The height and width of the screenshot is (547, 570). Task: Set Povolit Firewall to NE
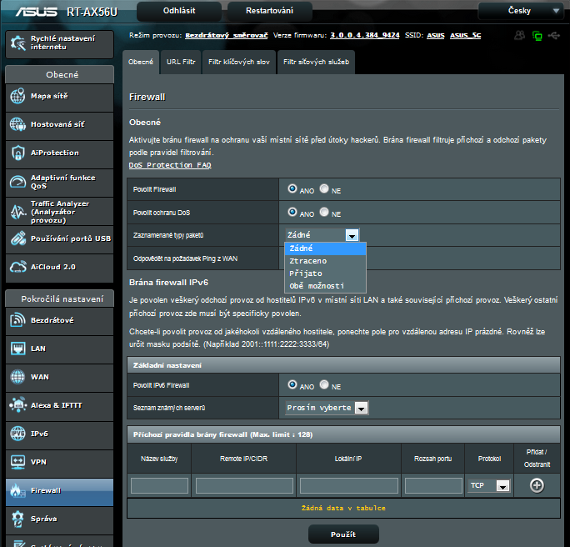324,189
